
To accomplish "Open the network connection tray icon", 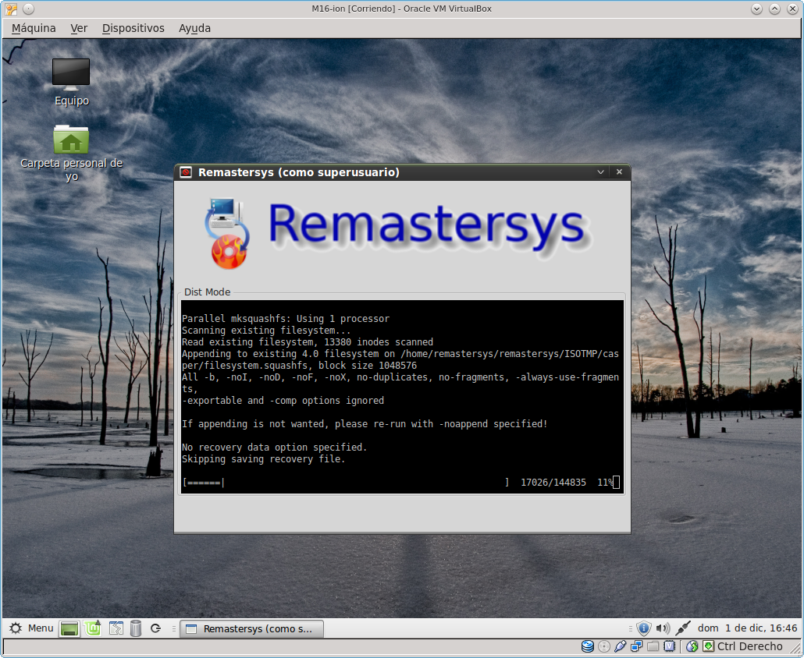I will 683,628.
